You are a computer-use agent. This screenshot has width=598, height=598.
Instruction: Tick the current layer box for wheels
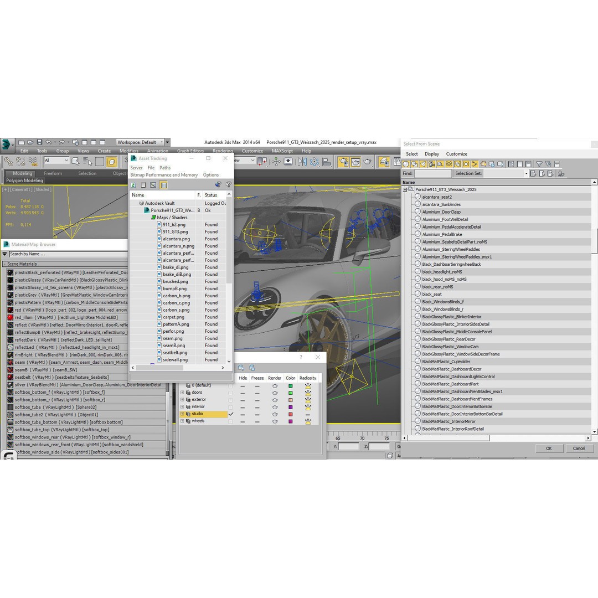[x=230, y=421]
